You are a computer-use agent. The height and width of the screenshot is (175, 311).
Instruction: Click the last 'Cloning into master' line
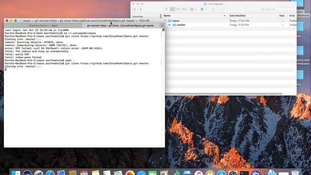point(23,67)
